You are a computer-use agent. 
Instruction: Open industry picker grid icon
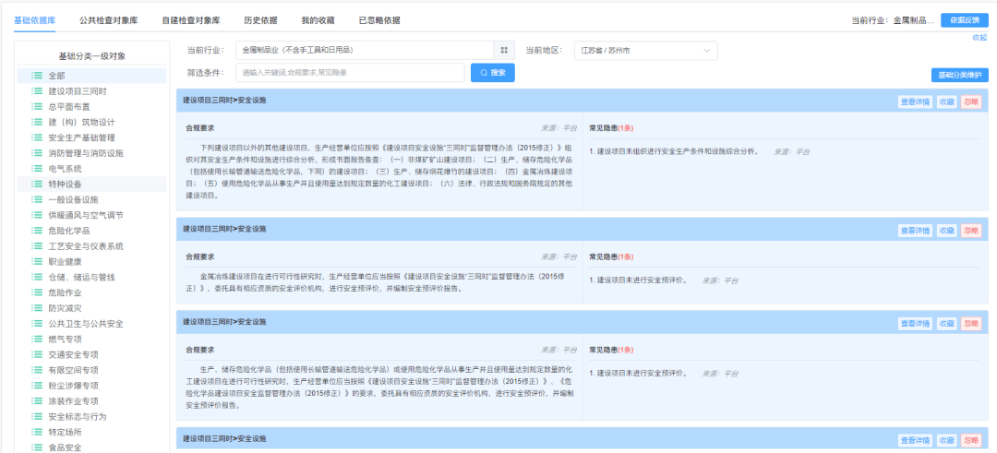504,50
